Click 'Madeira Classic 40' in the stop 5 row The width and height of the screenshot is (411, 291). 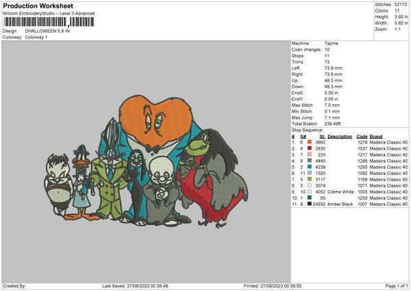388,167
